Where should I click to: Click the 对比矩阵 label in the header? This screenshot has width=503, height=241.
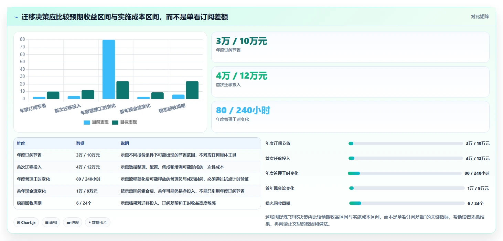click(x=480, y=16)
